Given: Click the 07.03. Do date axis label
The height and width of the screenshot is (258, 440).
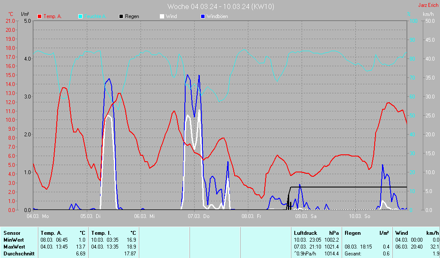Looking at the screenshot, I should click(x=199, y=216).
